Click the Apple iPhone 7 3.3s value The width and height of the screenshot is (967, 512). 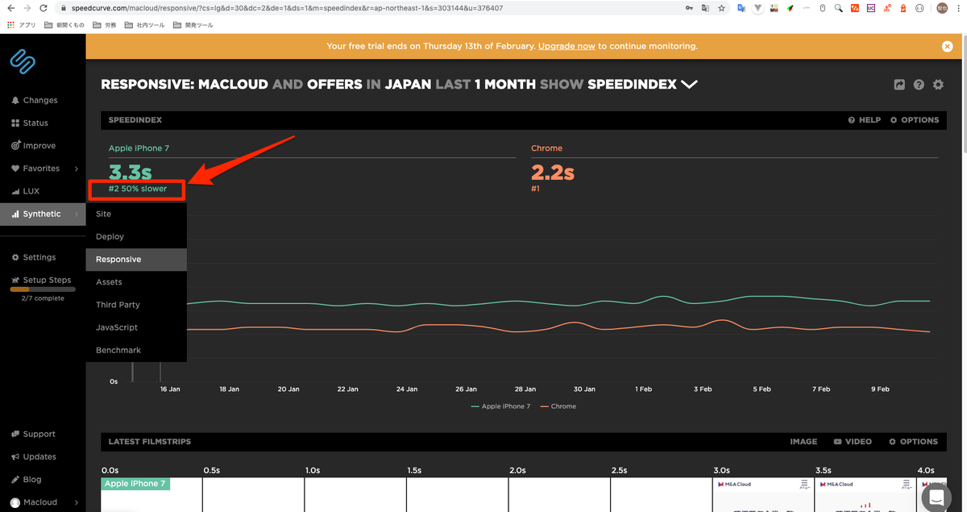pyautogui.click(x=131, y=172)
